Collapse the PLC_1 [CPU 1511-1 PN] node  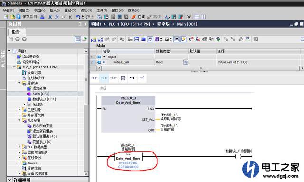click(14, 67)
